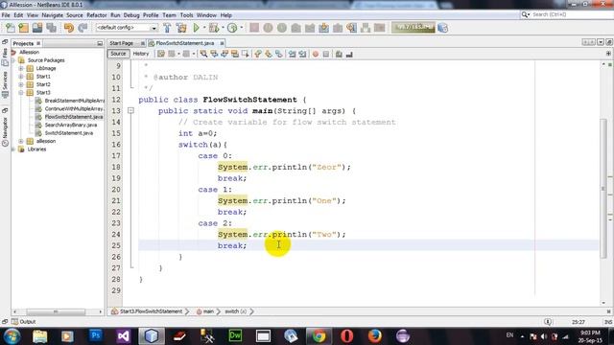Open the Profile Project dropdown arrow
This screenshot has width=614, height=345.
coord(241,28)
